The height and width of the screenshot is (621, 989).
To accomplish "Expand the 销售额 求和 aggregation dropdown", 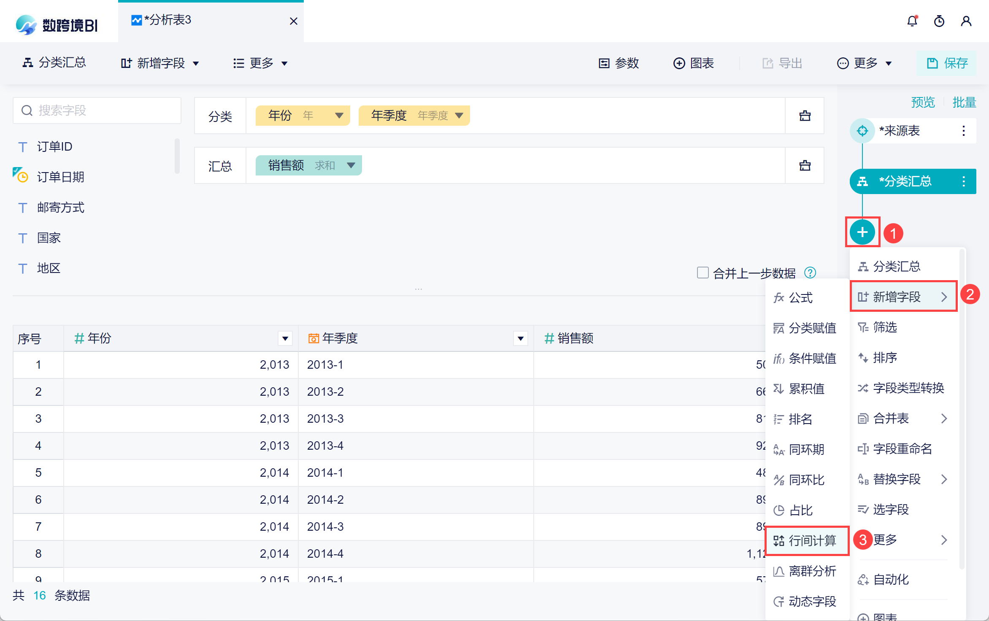I will (x=351, y=165).
